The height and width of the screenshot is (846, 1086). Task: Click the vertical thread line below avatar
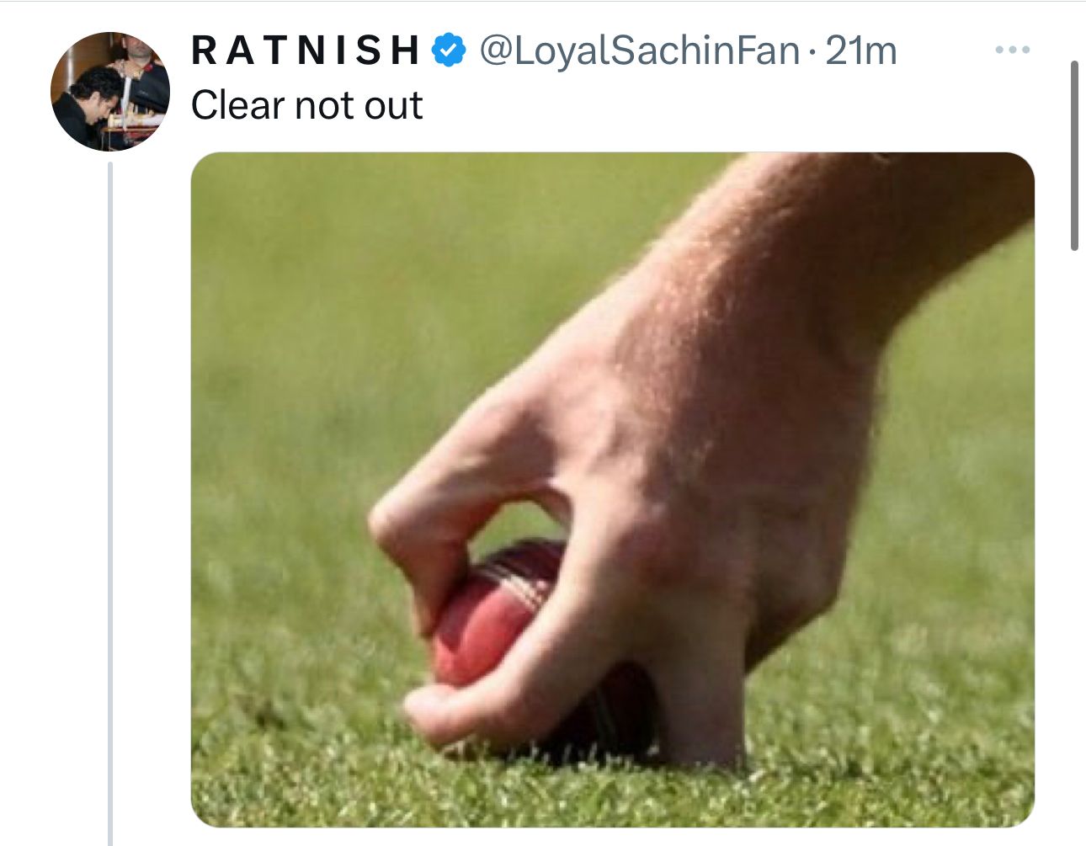point(110,505)
